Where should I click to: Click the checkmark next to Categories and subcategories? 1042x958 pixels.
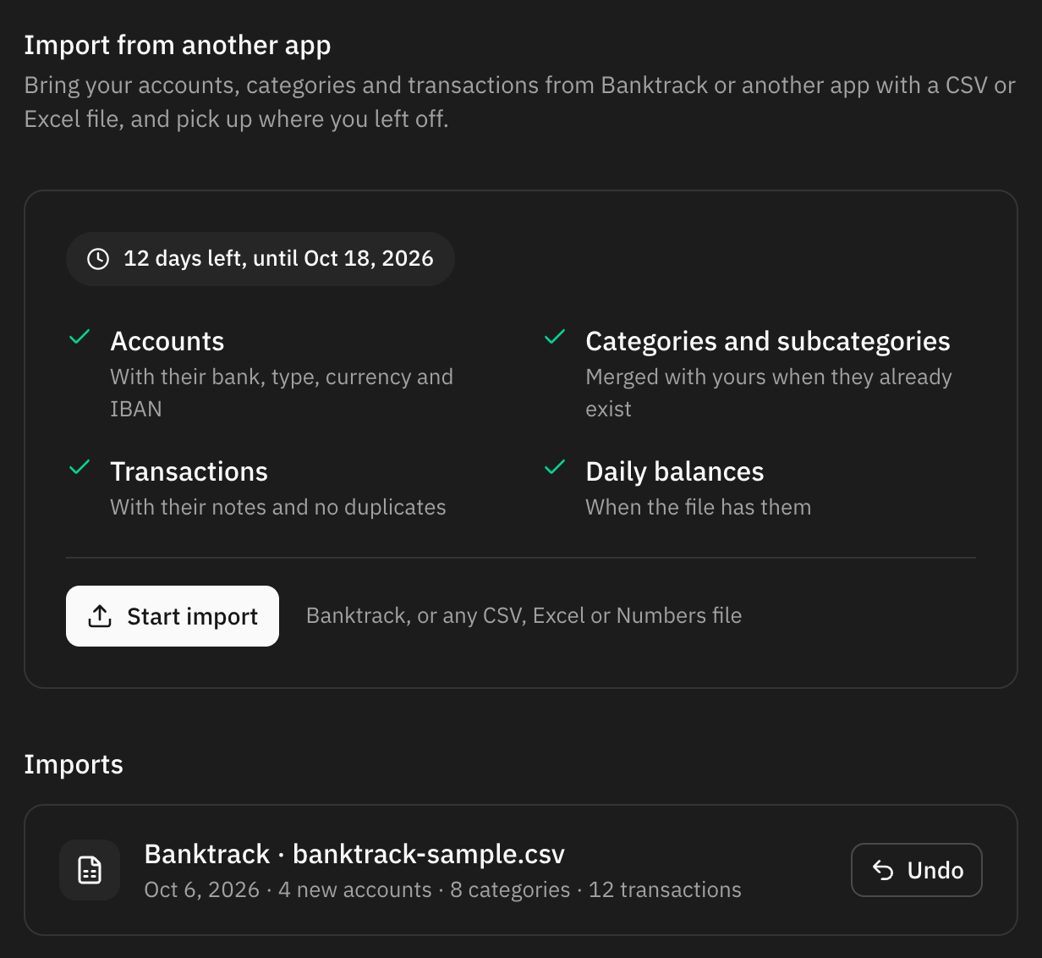(x=555, y=337)
